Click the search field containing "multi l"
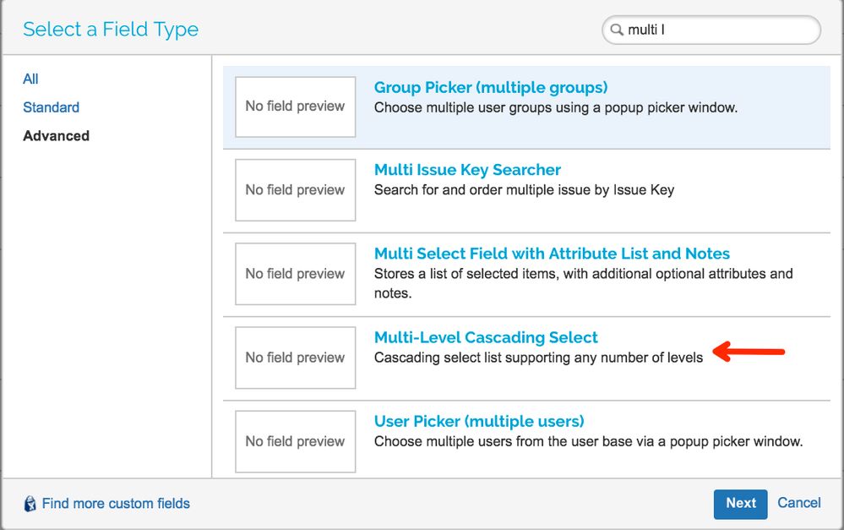844x530 pixels. [718, 30]
